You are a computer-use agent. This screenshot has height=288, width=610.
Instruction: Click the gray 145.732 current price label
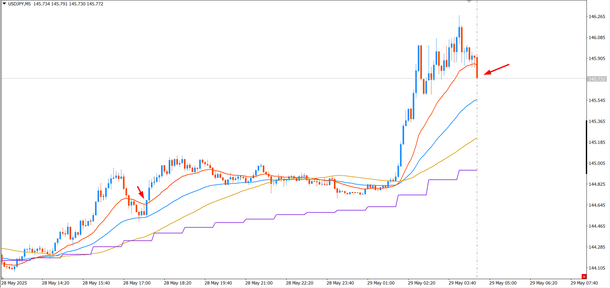click(x=597, y=79)
